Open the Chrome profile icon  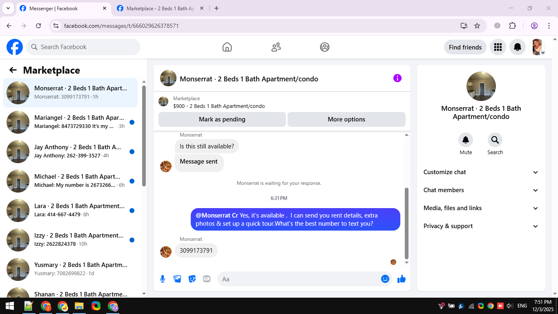(x=534, y=26)
